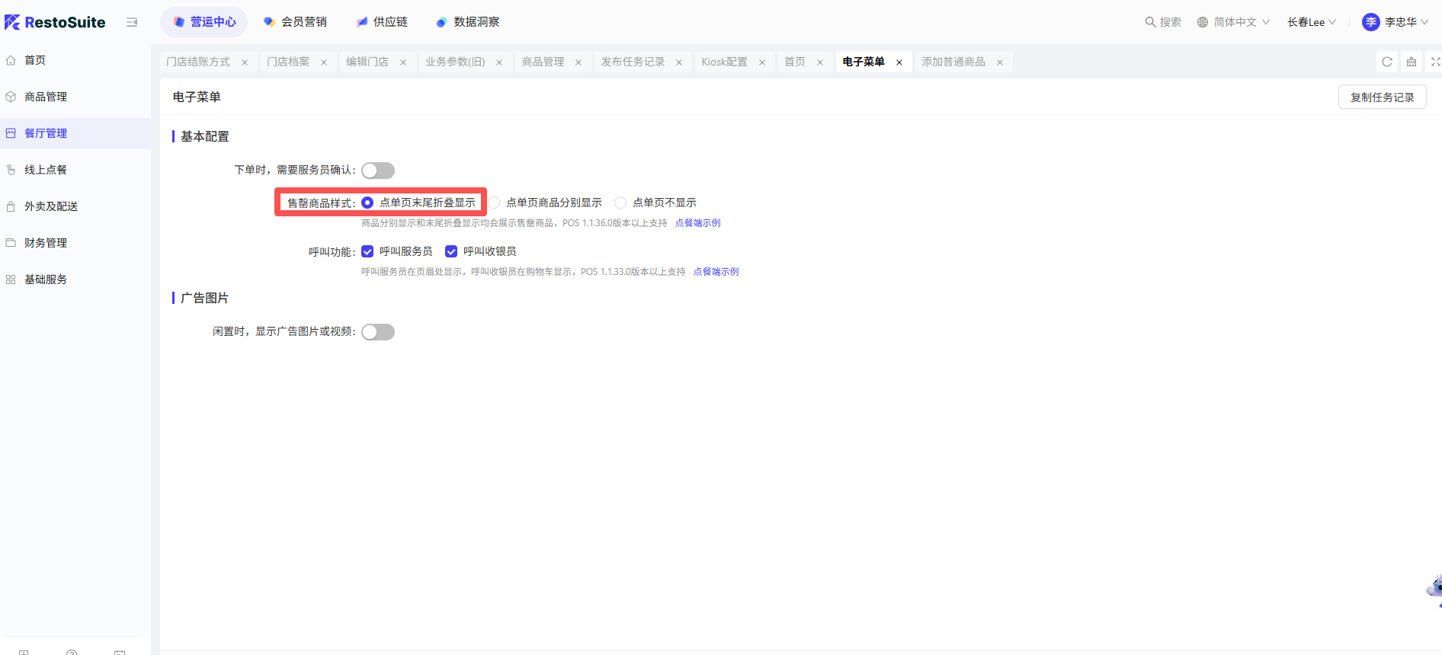
Task: Click the floating assistant mascot icon
Action: coord(1434,589)
